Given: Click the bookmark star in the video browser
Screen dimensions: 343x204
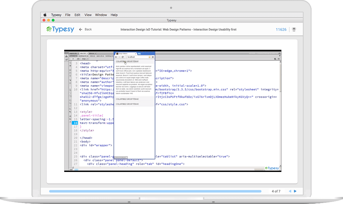Looking at the screenshot, I should point(150,57).
